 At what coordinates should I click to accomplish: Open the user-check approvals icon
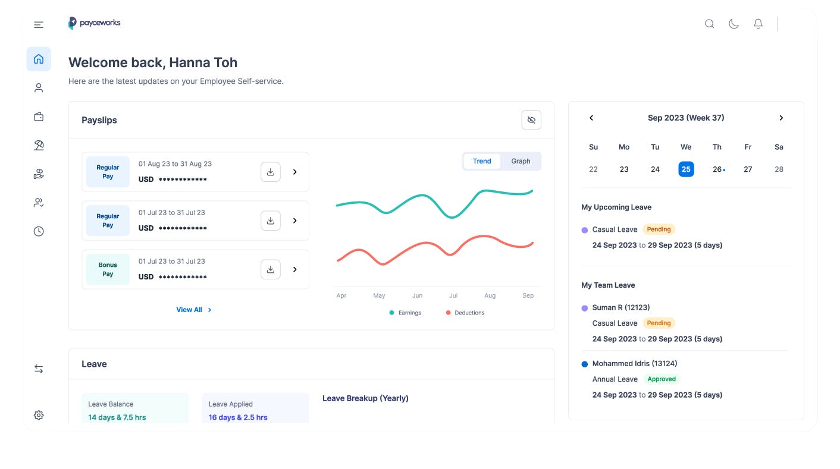(x=39, y=203)
